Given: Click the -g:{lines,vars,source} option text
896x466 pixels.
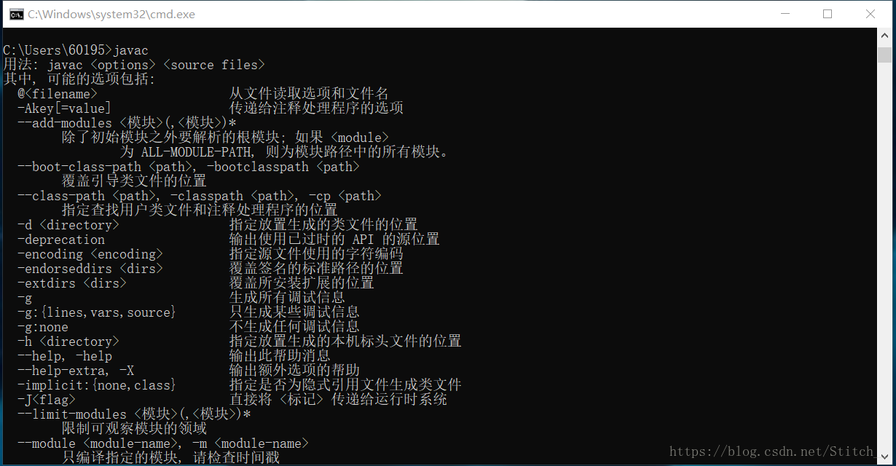Looking at the screenshot, I should coord(97,312).
